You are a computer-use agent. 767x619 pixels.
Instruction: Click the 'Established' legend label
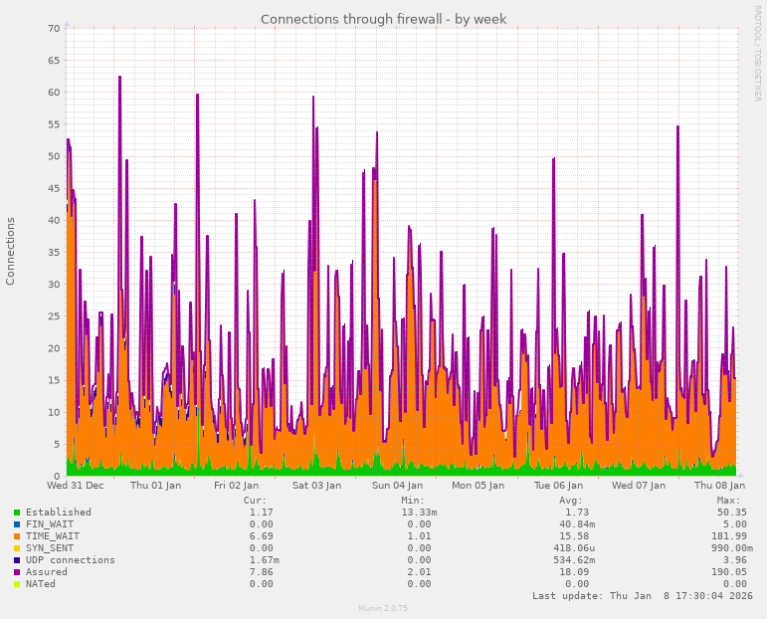pos(59,513)
